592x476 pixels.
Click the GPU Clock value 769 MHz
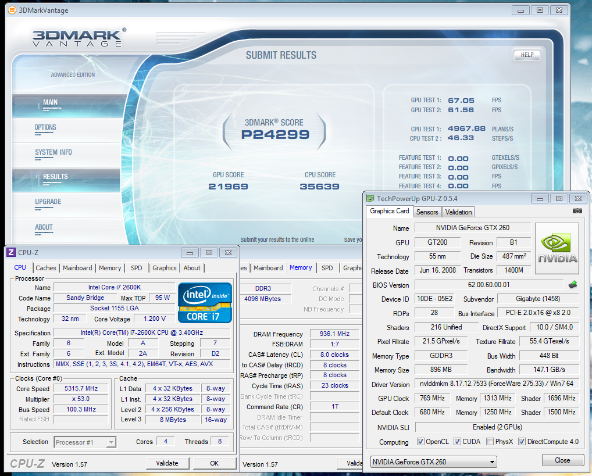click(432, 398)
